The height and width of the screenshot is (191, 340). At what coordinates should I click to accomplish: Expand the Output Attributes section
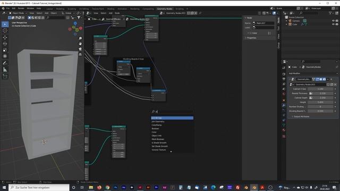(301, 117)
